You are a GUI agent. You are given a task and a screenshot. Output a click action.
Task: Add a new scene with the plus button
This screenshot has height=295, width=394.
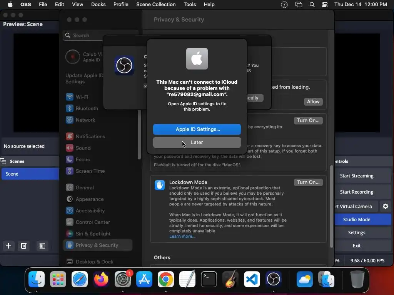(x=8, y=246)
